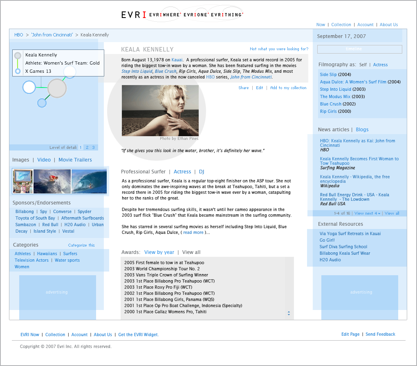Viewport: 417px width, 366px height.
Task: Open the Images tab
Action: click(20, 160)
